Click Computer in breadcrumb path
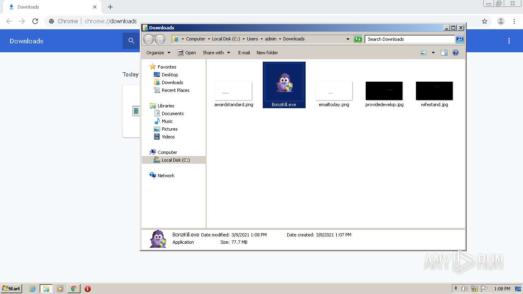Viewport: 523px width, 294px height. coord(195,39)
